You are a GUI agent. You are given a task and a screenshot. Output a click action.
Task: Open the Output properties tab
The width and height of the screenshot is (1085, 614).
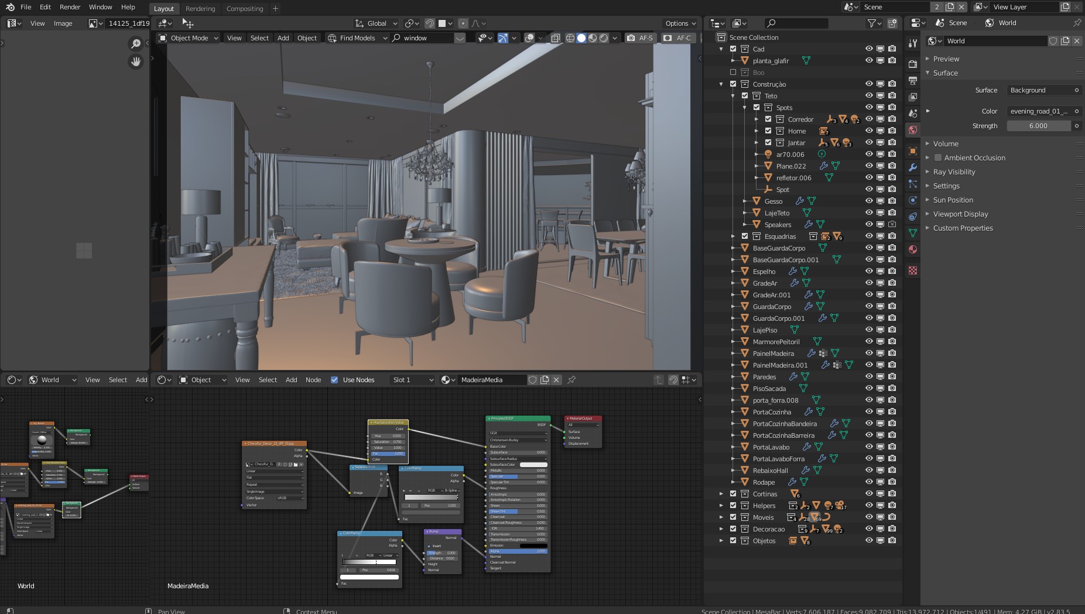912,80
